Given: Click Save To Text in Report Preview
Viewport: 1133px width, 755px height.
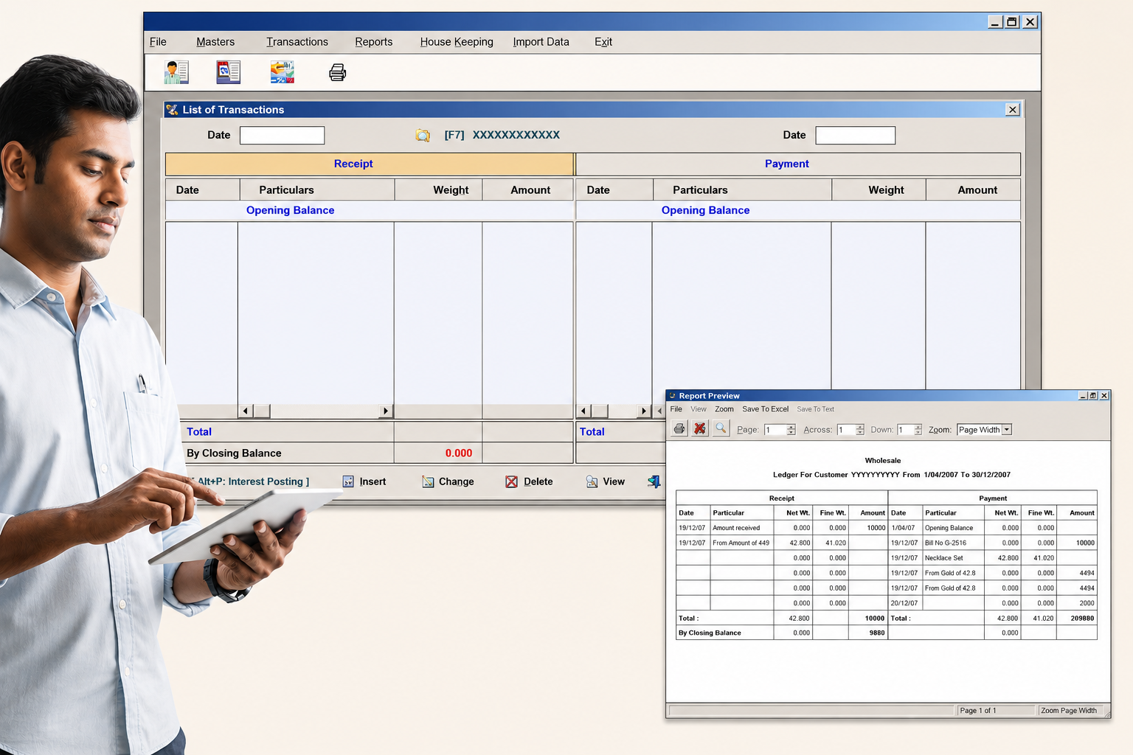Looking at the screenshot, I should click(x=816, y=409).
